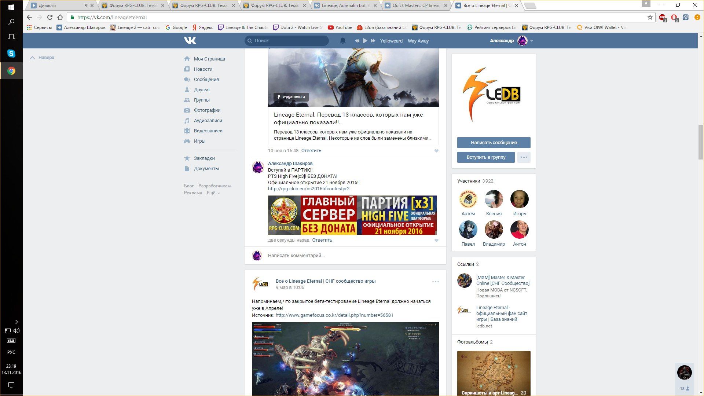Open post options dots on LEDB post

click(x=435, y=282)
